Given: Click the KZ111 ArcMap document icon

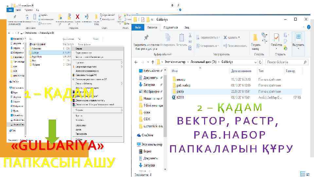Looking at the screenshot, I should pos(174,97).
